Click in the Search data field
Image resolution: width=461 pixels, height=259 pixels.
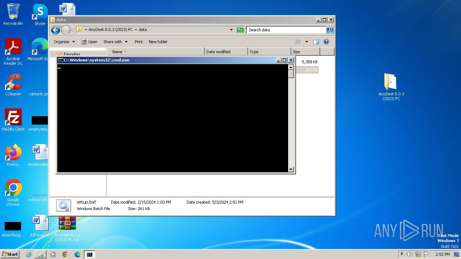tap(287, 30)
